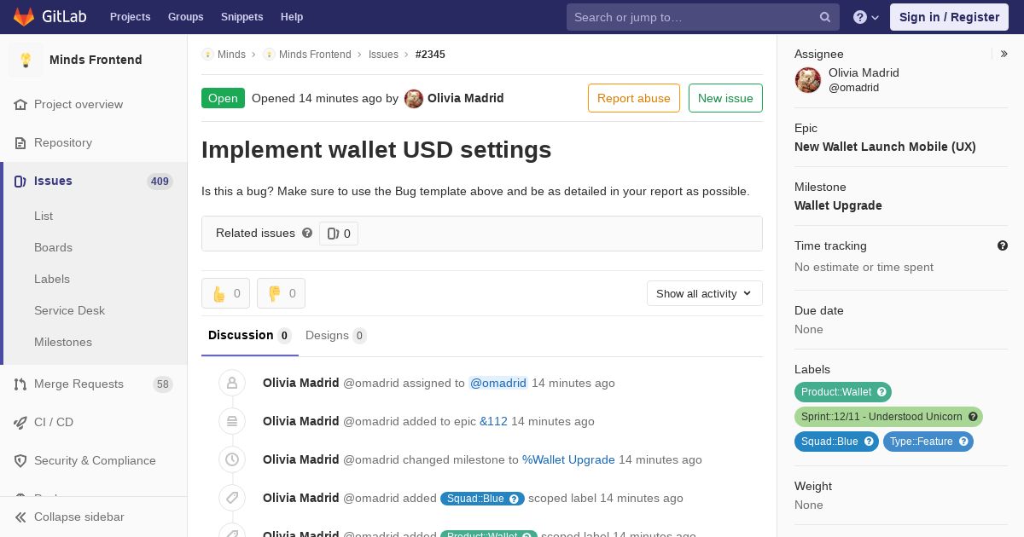This screenshot has width=1024, height=537.
Task: Switch to the Designs tab
Action: [335, 335]
